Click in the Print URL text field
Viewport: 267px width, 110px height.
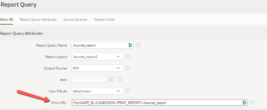coord(160,103)
